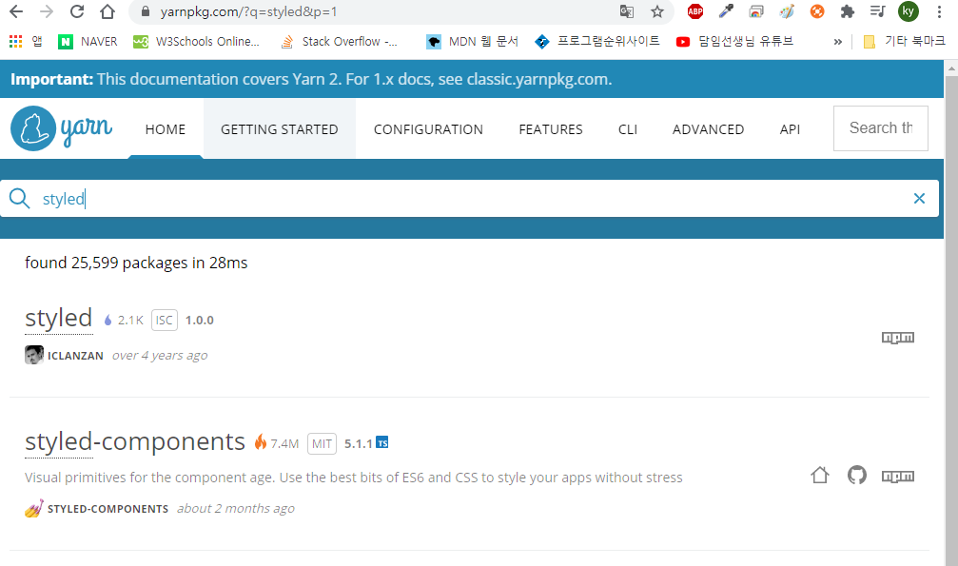Click the MIT license badge
This screenshot has width=958, height=566.
point(322,443)
